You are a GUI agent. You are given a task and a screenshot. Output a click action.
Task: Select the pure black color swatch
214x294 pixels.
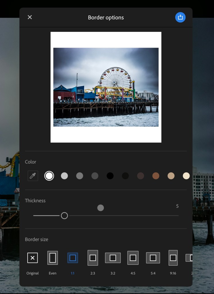click(110, 176)
